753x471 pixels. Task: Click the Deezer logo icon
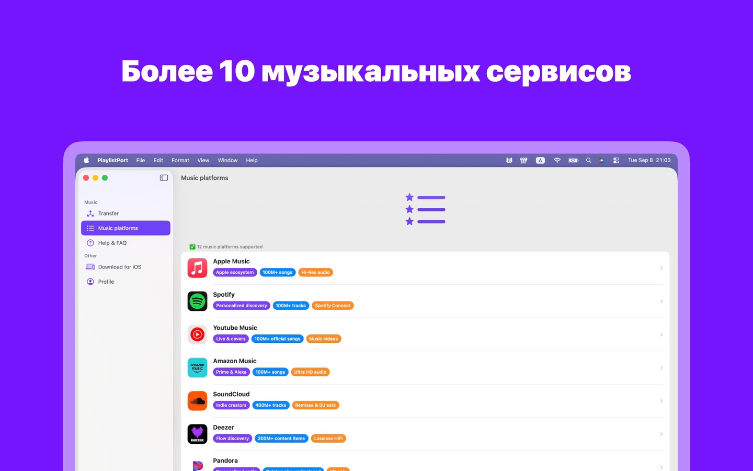[198, 434]
